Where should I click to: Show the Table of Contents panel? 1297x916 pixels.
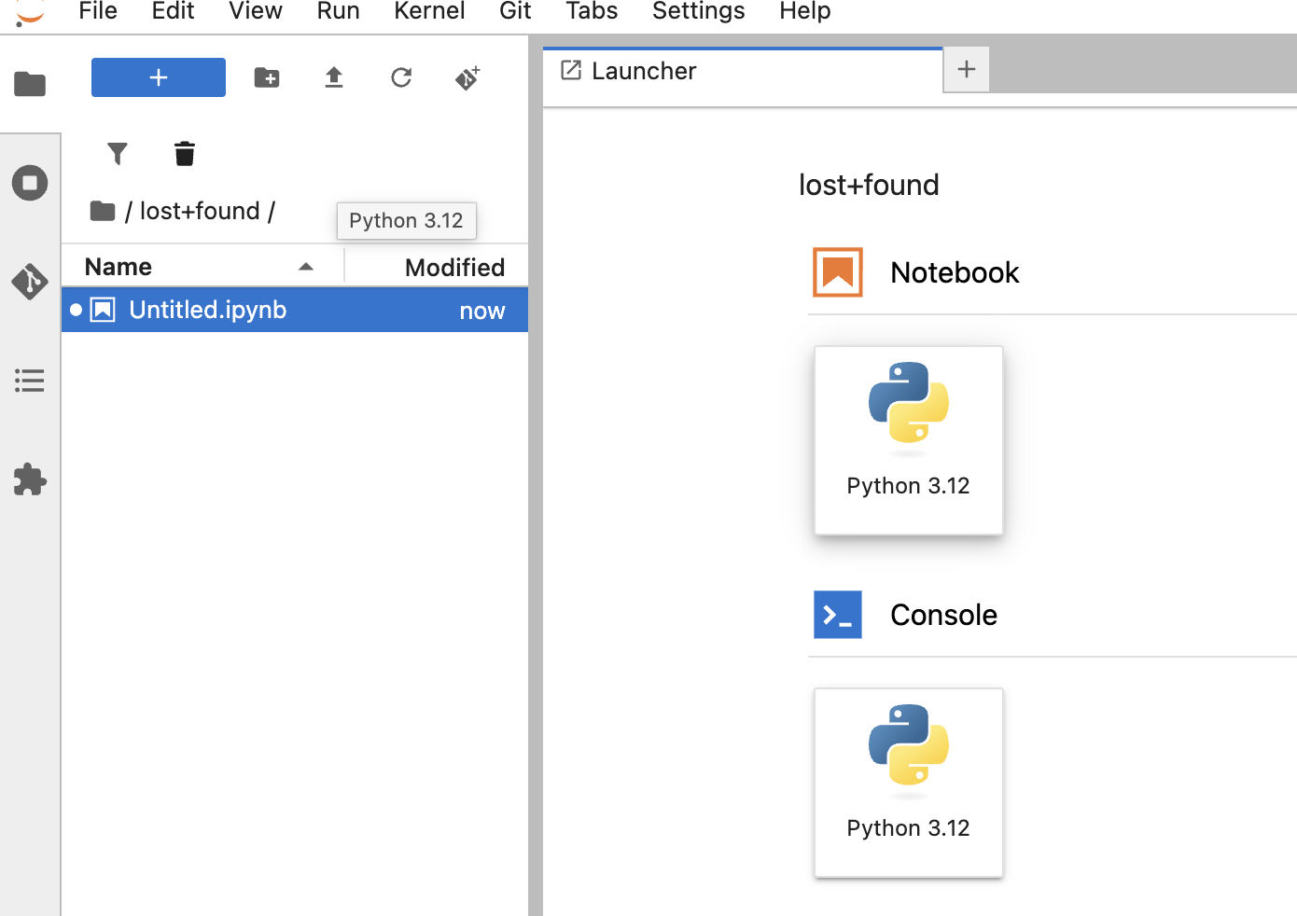point(30,381)
